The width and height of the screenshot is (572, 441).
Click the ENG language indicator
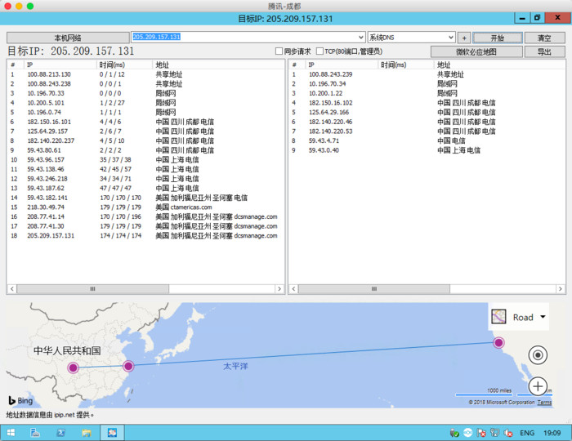[527, 433]
